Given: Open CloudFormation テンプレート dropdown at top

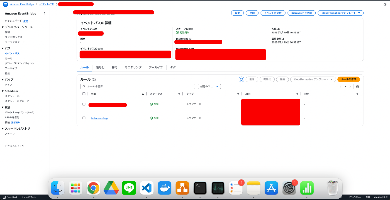Looking at the screenshot, I should (341, 13).
